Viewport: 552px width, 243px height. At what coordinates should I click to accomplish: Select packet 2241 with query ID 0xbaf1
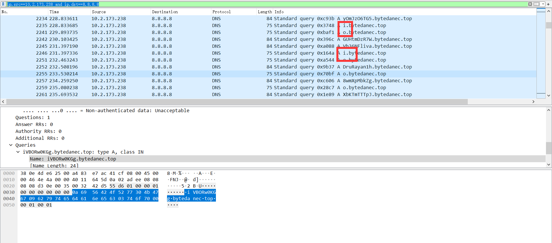(268, 32)
